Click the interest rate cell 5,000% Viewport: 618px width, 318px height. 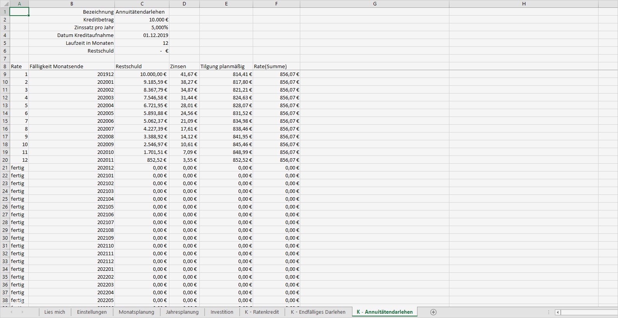click(x=142, y=27)
